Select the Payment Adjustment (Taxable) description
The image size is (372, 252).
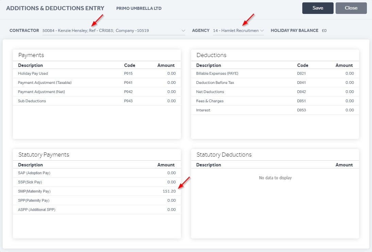(45, 83)
